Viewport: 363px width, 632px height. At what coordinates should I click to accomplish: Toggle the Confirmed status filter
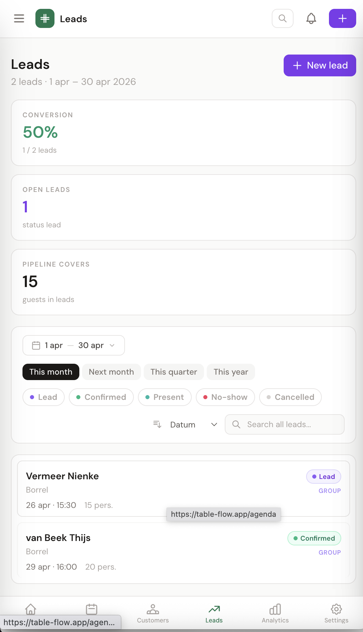tap(101, 397)
